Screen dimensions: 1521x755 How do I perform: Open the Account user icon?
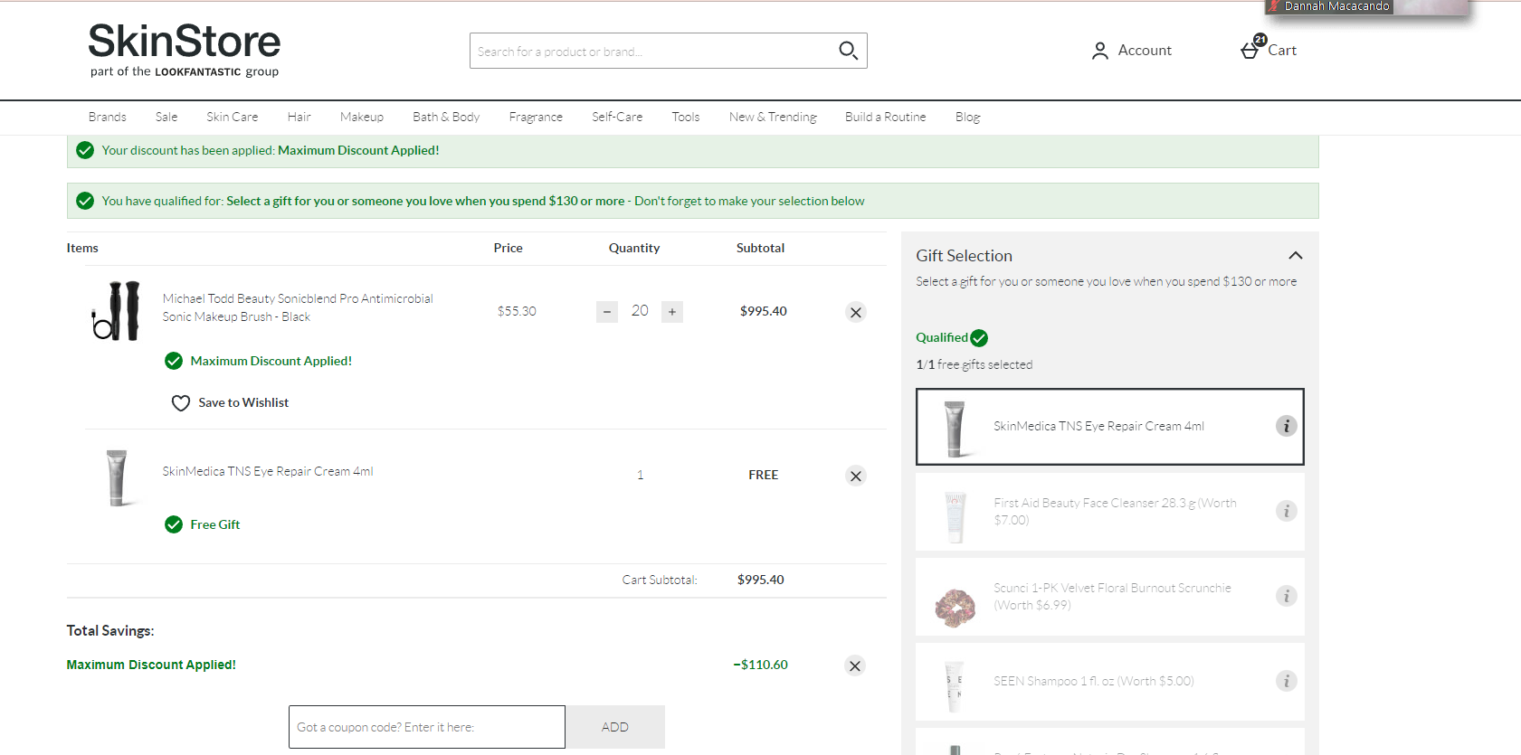[1099, 51]
